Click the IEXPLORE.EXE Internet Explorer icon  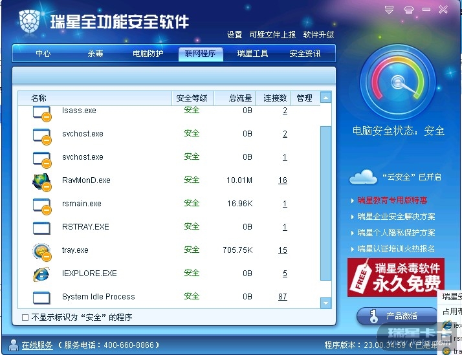tap(41, 274)
